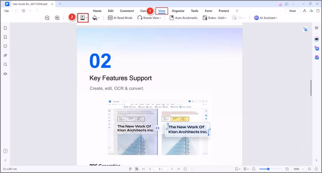Open the attachments paperclip panel

tap(5, 55)
